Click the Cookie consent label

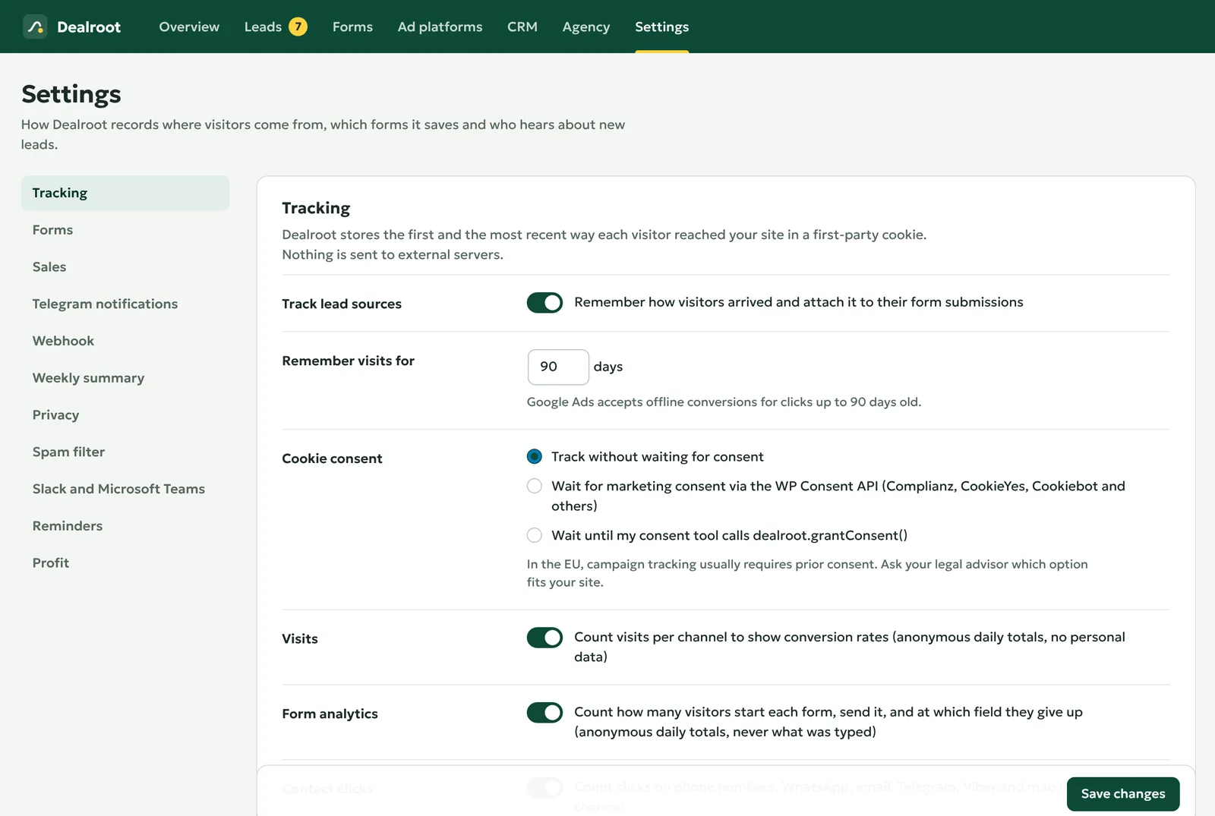[x=332, y=458]
